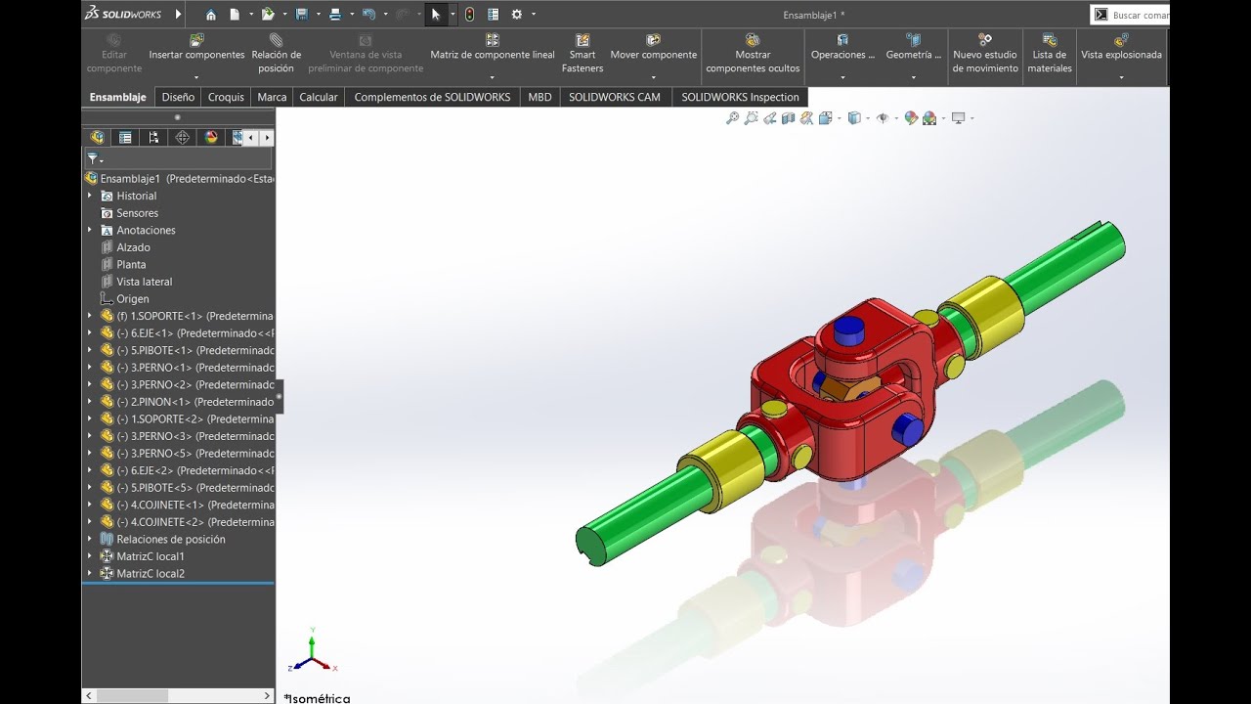Open Operaciones dropdown arrow
The width and height of the screenshot is (1251, 704).
[x=842, y=77]
